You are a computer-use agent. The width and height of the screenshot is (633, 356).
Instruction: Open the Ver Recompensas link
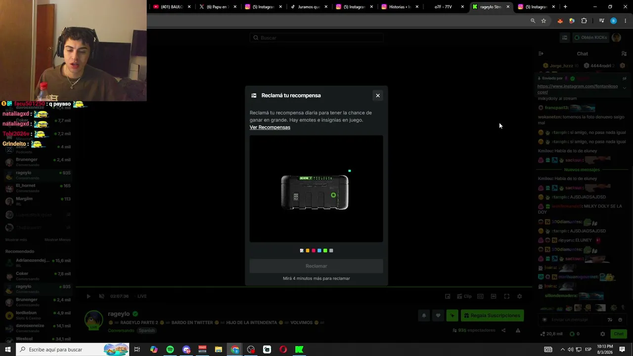pyautogui.click(x=270, y=127)
